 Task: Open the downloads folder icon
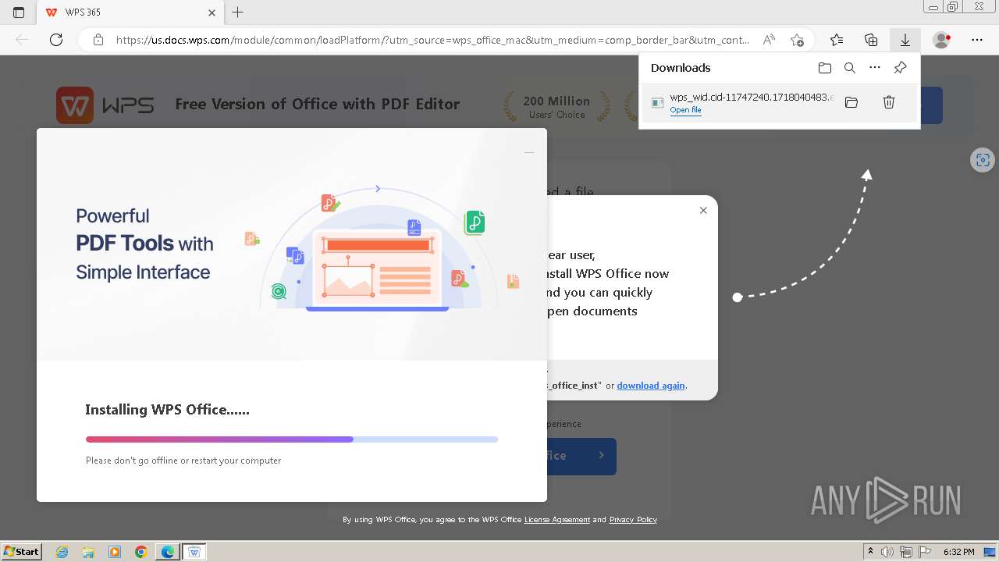click(825, 68)
